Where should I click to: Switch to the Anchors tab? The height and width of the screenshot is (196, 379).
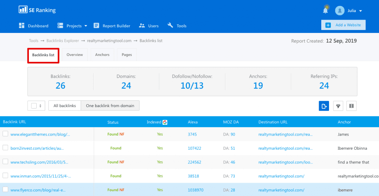pyautogui.click(x=102, y=55)
